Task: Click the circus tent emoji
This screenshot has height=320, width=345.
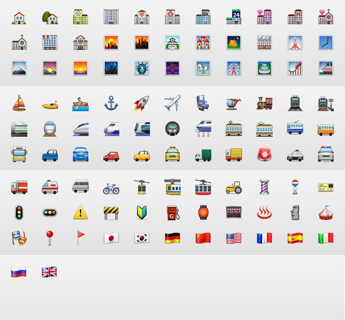Action: (325, 212)
